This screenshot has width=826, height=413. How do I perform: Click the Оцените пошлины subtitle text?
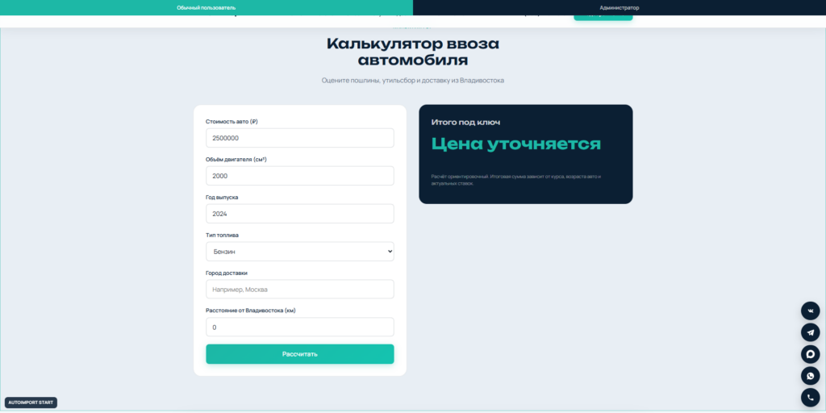(413, 81)
